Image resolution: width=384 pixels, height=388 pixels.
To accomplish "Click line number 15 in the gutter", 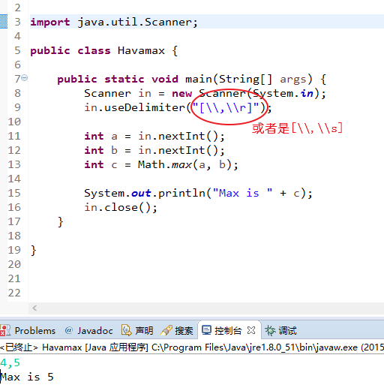I will (14, 193).
